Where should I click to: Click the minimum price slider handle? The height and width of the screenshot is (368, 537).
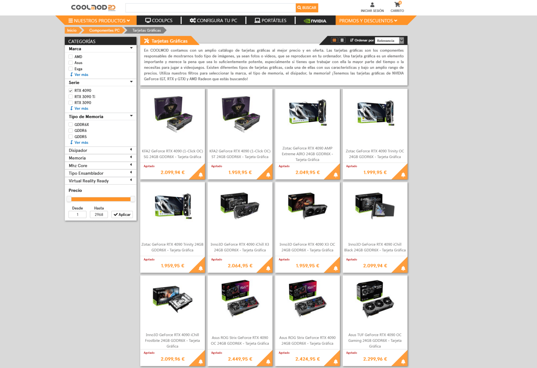tap(69, 199)
